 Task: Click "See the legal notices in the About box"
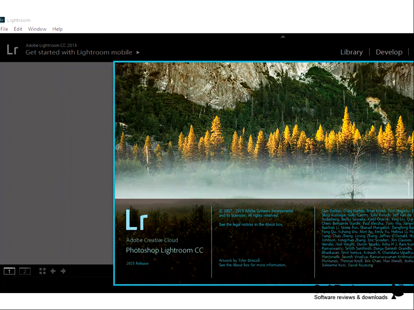(251, 225)
